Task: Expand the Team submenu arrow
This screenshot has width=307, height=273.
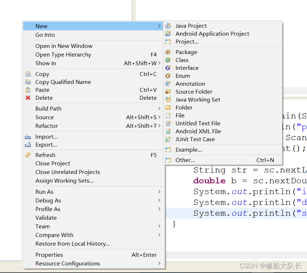Action: click(159, 226)
